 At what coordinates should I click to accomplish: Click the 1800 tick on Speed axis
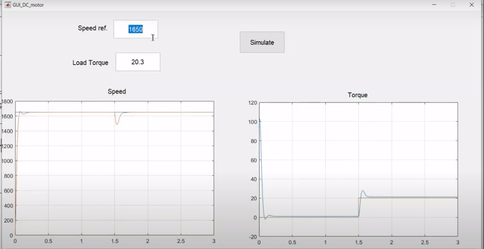pos(7,101)
